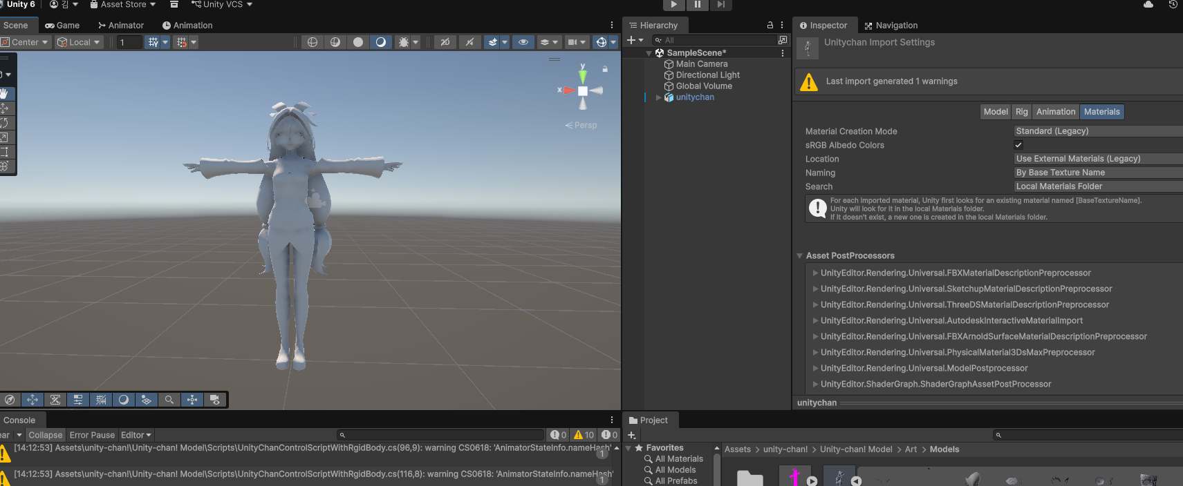Click the Models breadcrumb in Project

click(944, 449)
